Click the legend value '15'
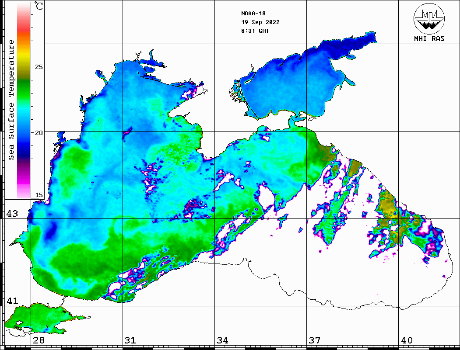Viewport: 460px width, 350px height. click(x=39, y=195)
